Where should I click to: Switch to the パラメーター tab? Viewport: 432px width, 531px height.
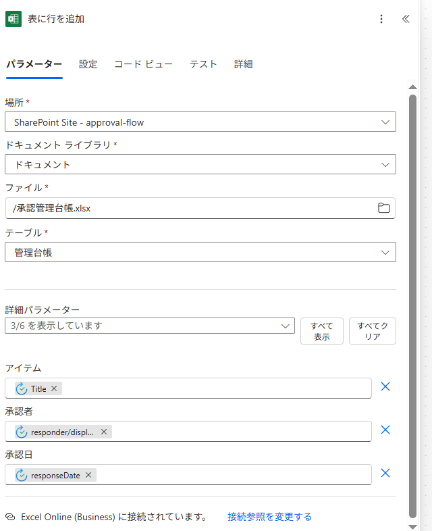coord(34,64)
